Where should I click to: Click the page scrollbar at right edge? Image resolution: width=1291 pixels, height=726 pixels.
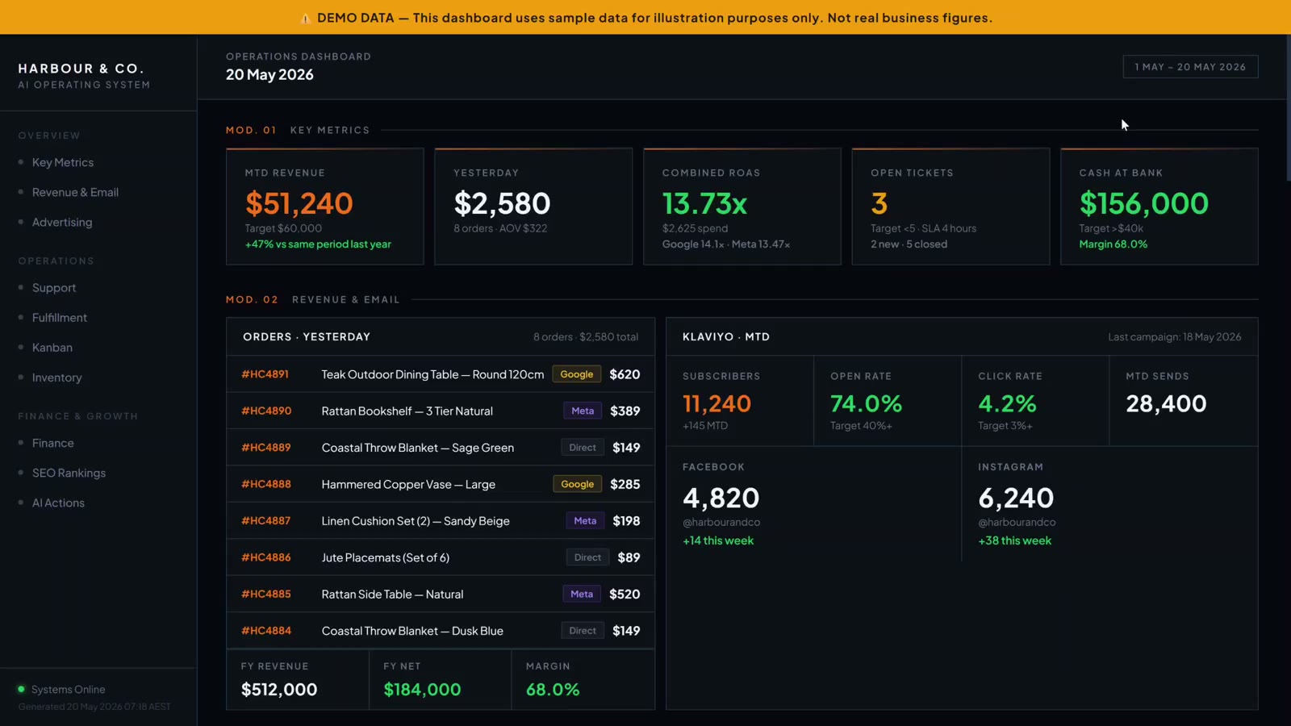1287,109
